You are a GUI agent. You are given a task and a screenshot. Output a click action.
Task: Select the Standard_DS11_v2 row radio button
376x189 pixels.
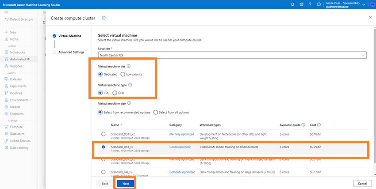[104, 134]
